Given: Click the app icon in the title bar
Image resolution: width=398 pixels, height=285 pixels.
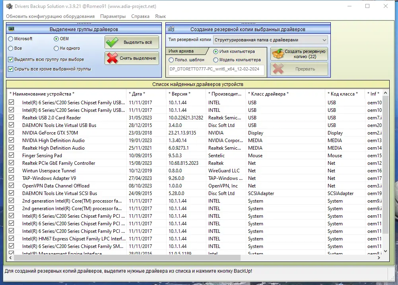Looking at the screenshot, I should pos(10,6).
